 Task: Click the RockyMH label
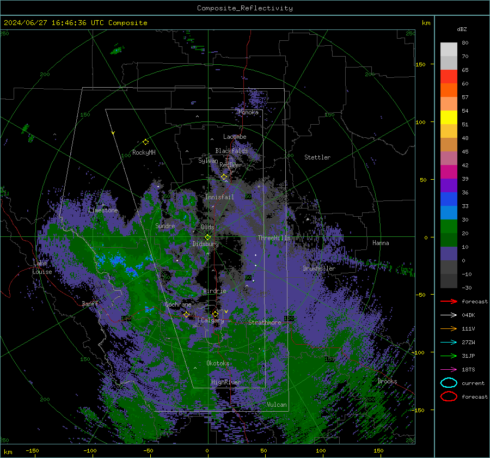144,152
